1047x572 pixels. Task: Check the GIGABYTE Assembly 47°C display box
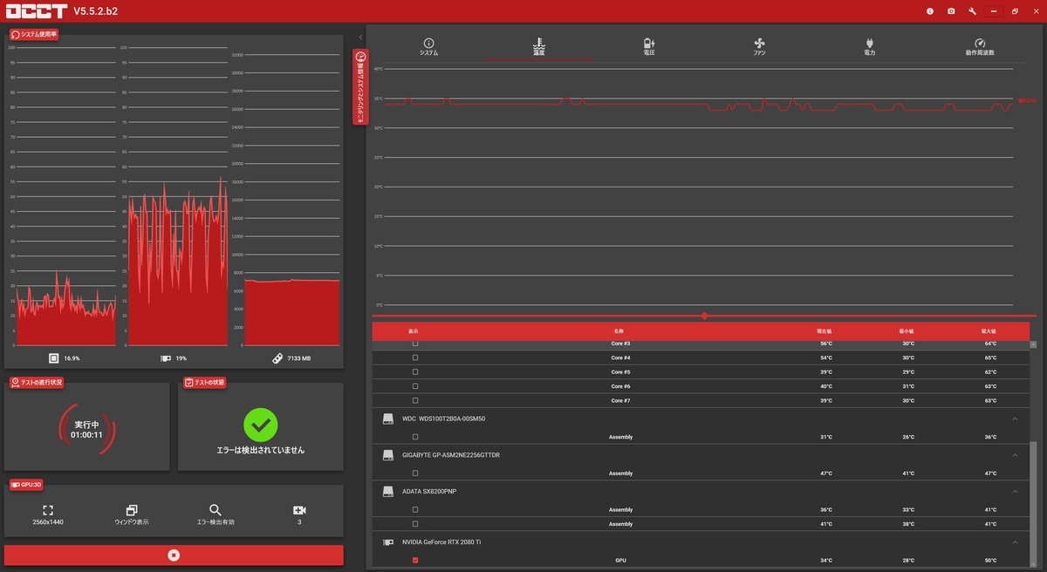pos(414,473)
